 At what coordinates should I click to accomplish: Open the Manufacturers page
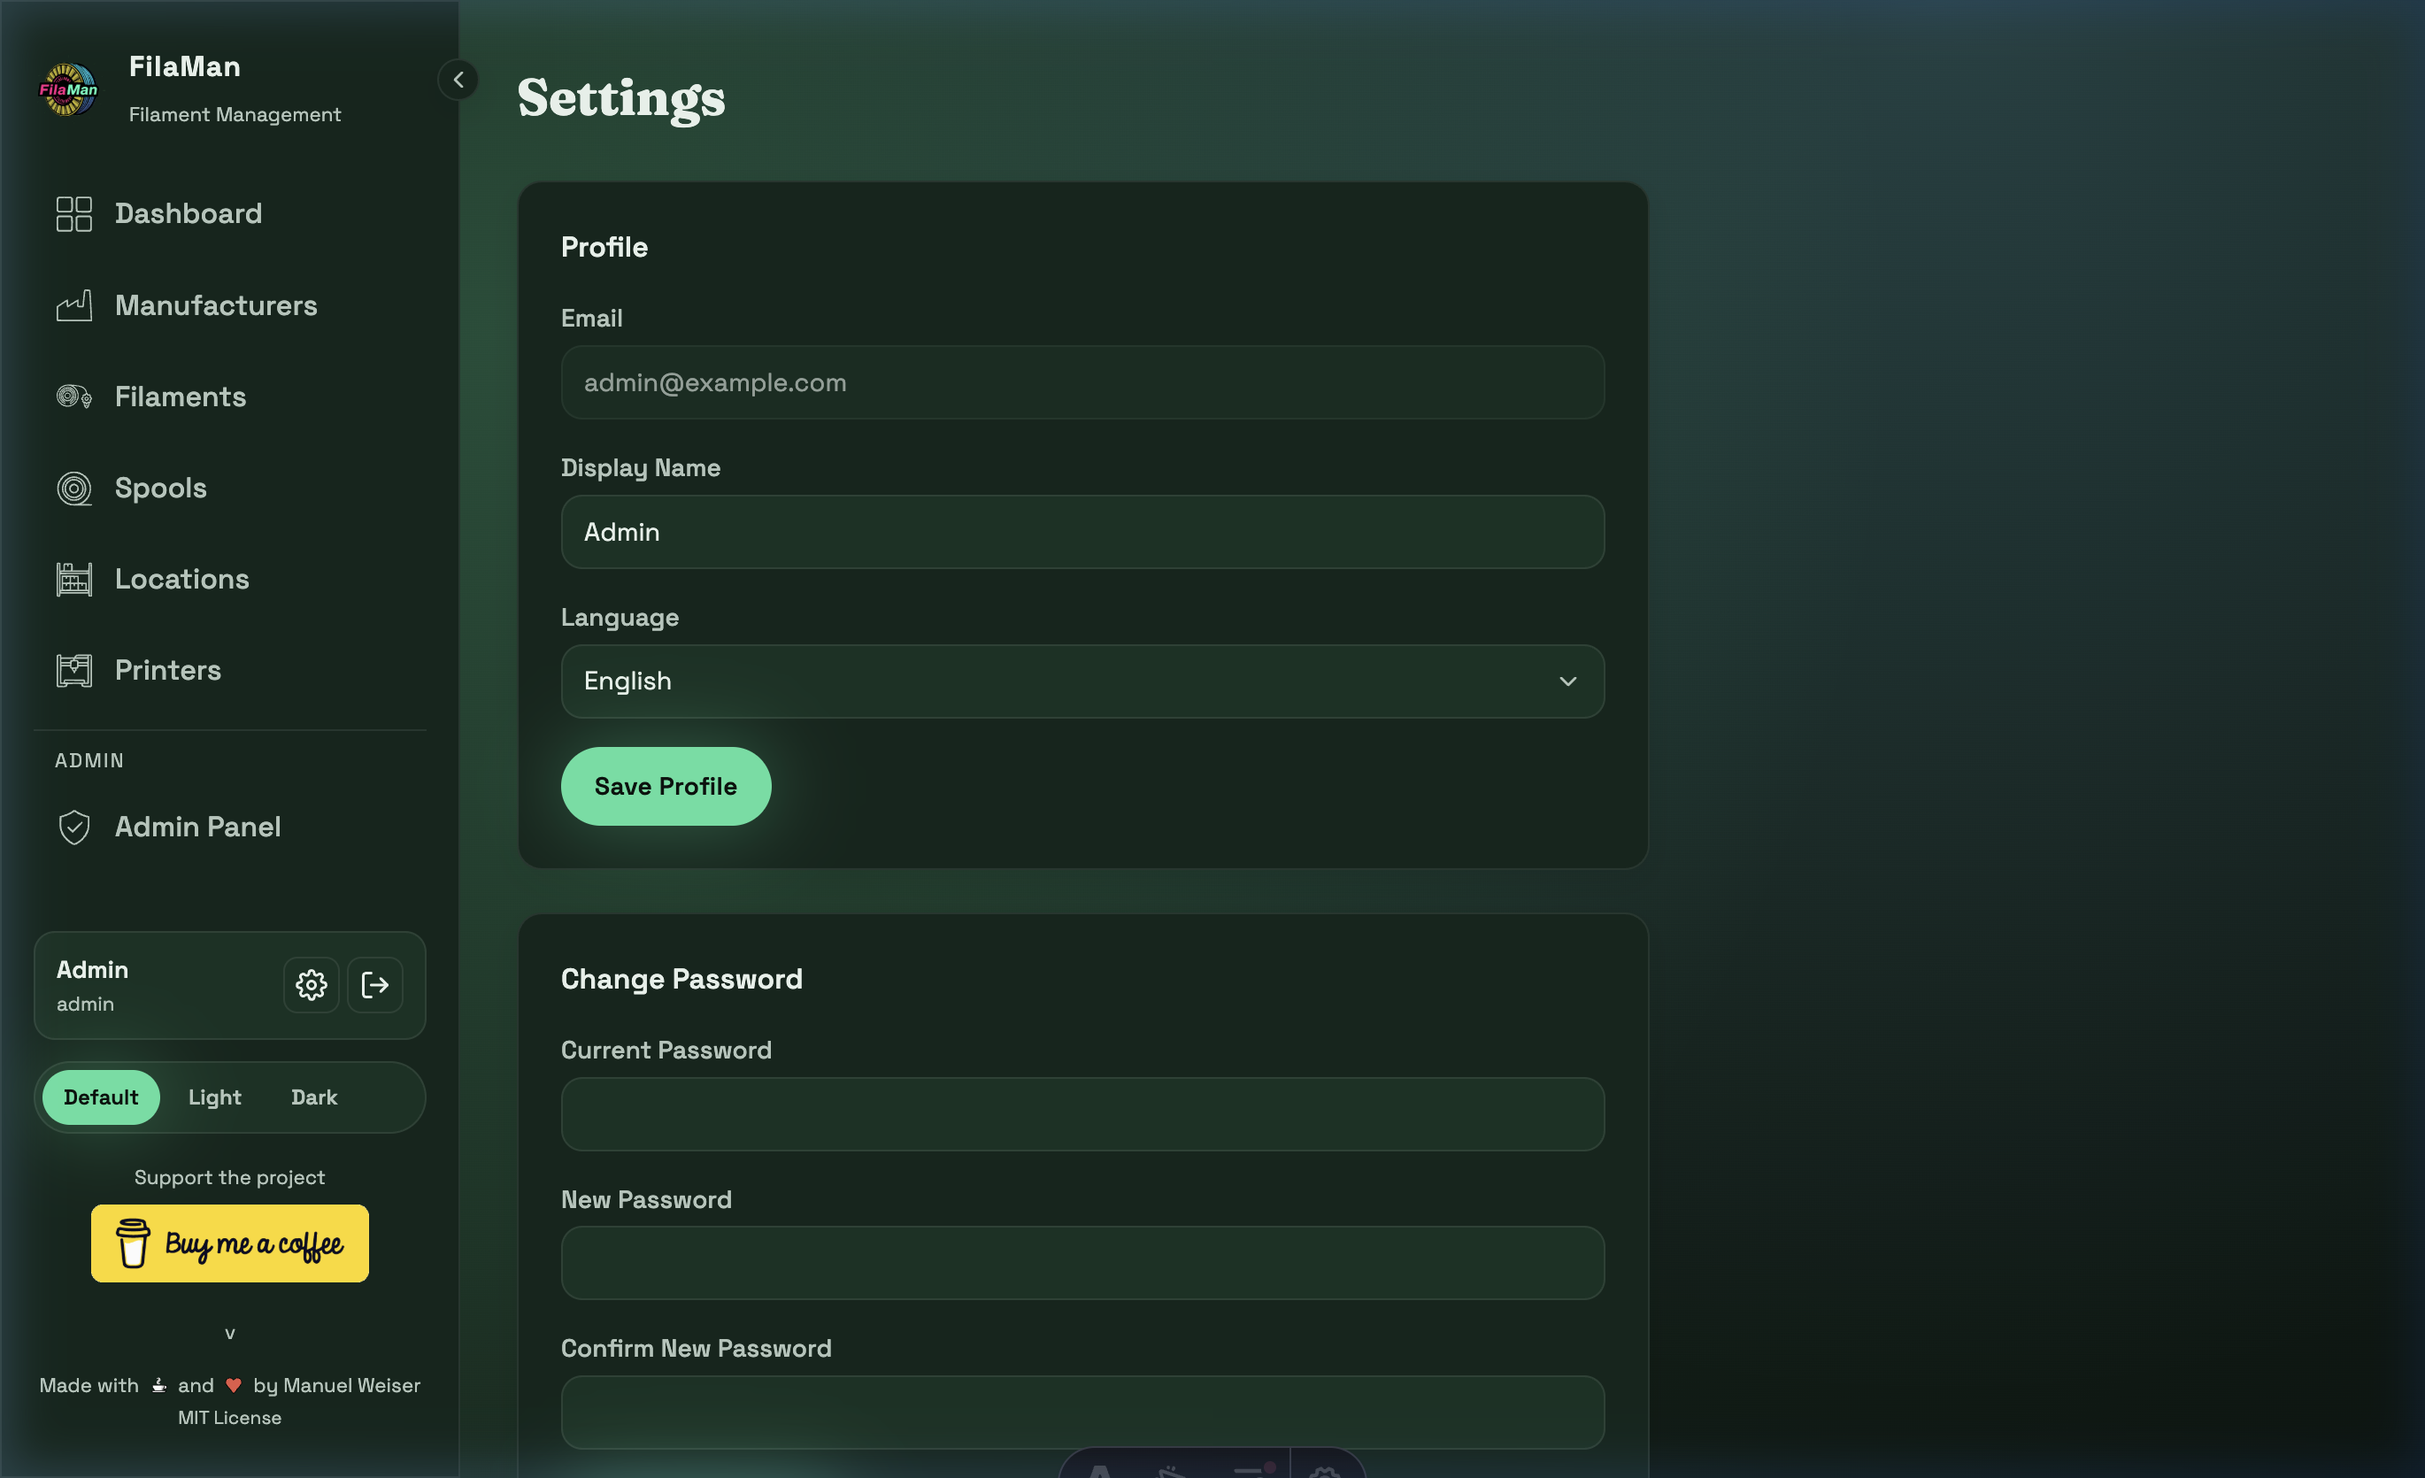pyautogui.click(x=216, y=306)
